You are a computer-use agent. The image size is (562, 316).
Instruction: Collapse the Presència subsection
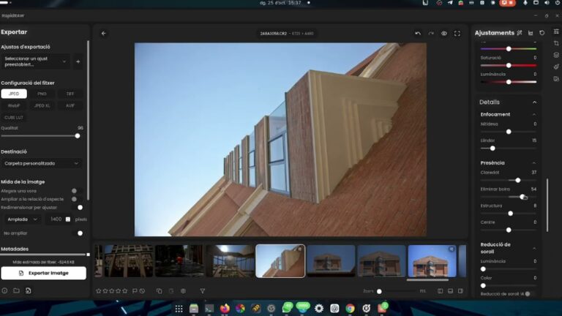[534, 163]
